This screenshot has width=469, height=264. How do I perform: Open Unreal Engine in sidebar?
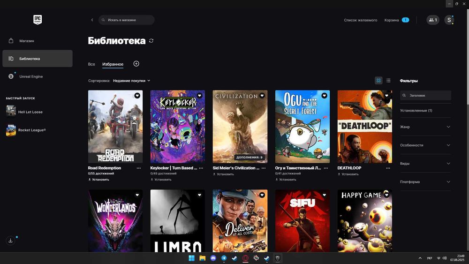coord(38,76)
